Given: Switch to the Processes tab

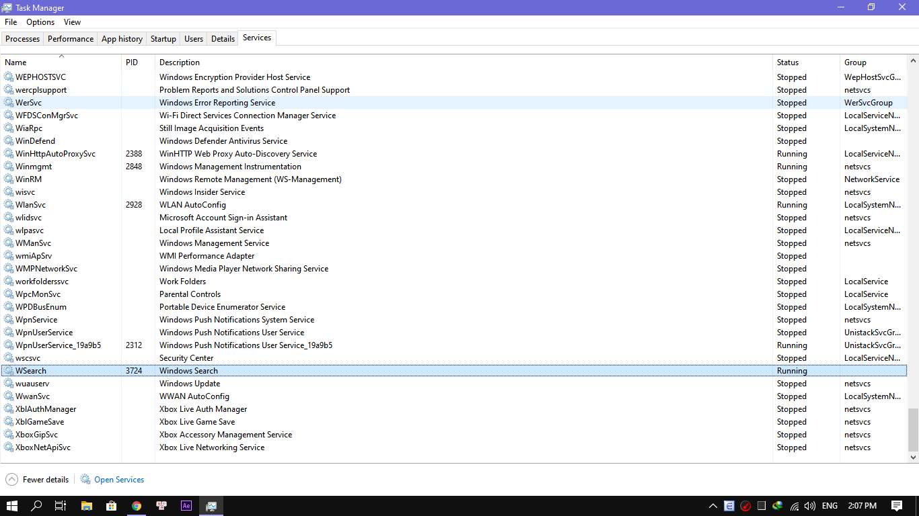Looking at the screenshot, I should (23, 39).
